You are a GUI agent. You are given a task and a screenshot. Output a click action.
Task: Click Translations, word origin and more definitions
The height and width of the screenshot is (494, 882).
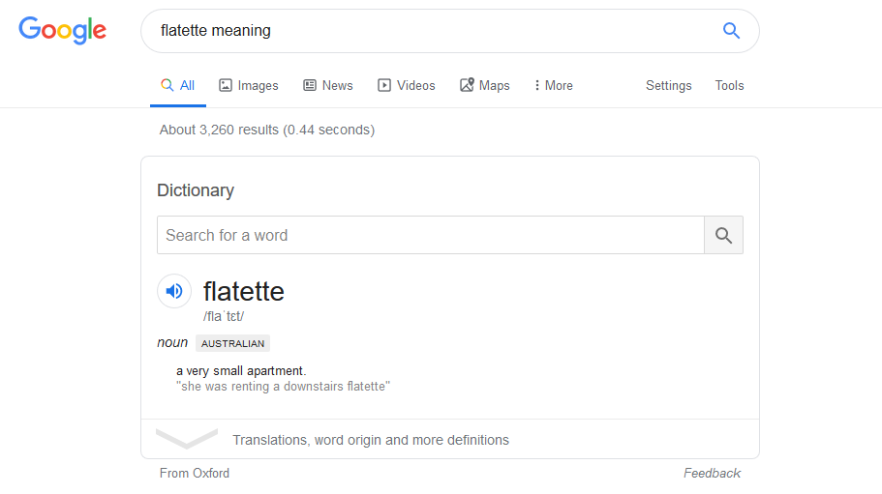(x=371, y=440)
